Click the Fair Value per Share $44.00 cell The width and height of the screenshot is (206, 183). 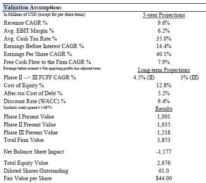(x=164, y=178)
